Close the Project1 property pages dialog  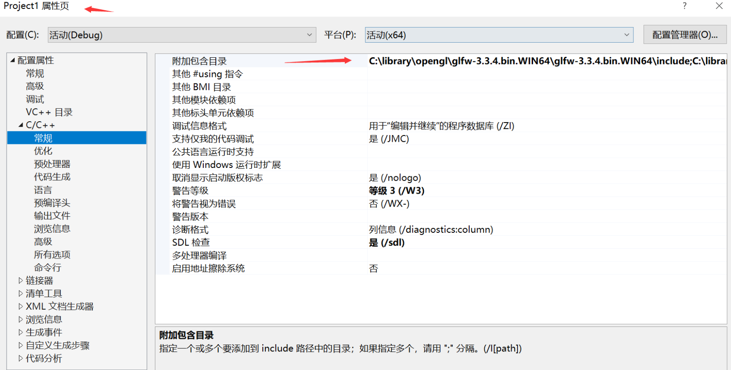click(x=719, y=6)
